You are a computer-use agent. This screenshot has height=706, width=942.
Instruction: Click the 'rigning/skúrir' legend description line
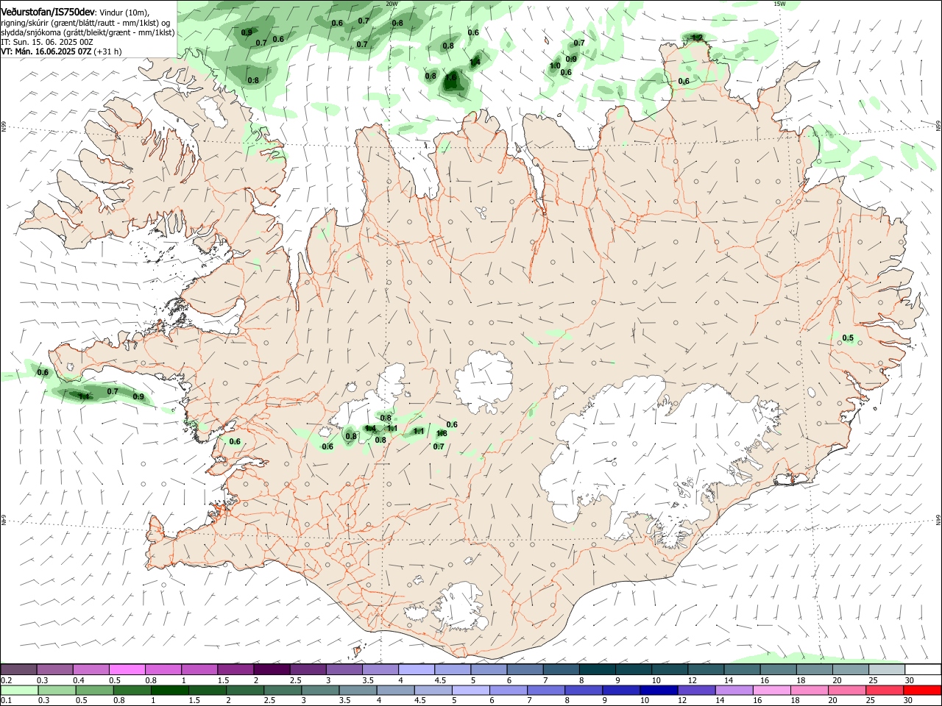pyautogui.click(x=86, y=23)
